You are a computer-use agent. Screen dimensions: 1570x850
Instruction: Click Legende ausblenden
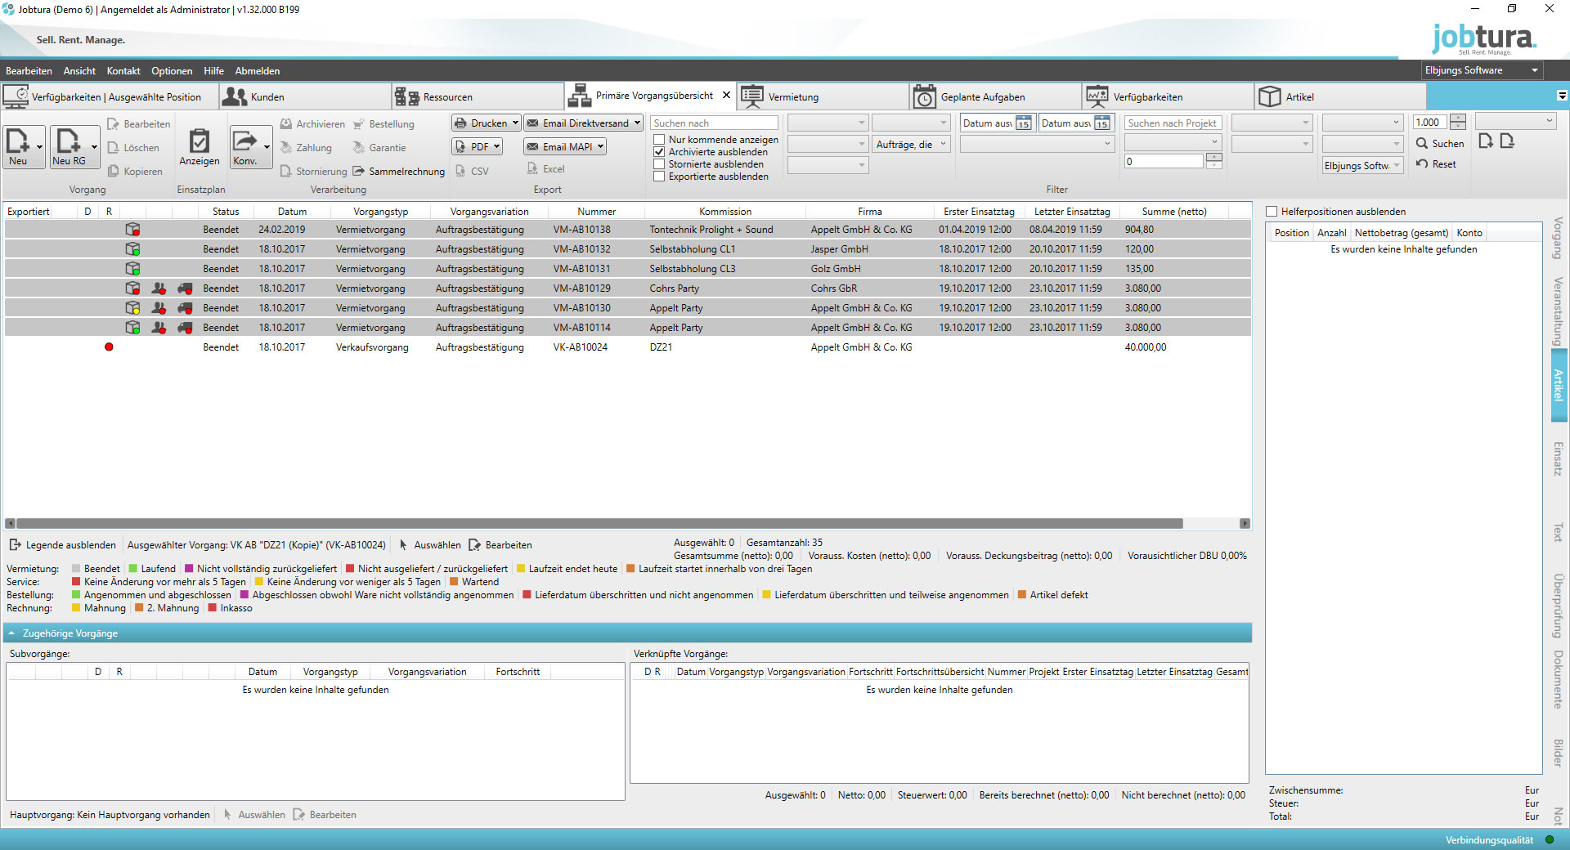tap(63, 545)
